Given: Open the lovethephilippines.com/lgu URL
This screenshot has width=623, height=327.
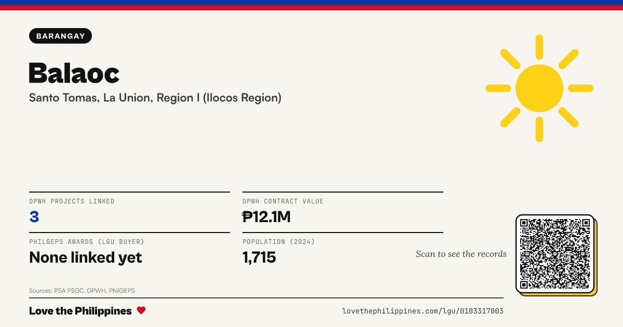Looking at the screenshot, I should pos(423,311).
